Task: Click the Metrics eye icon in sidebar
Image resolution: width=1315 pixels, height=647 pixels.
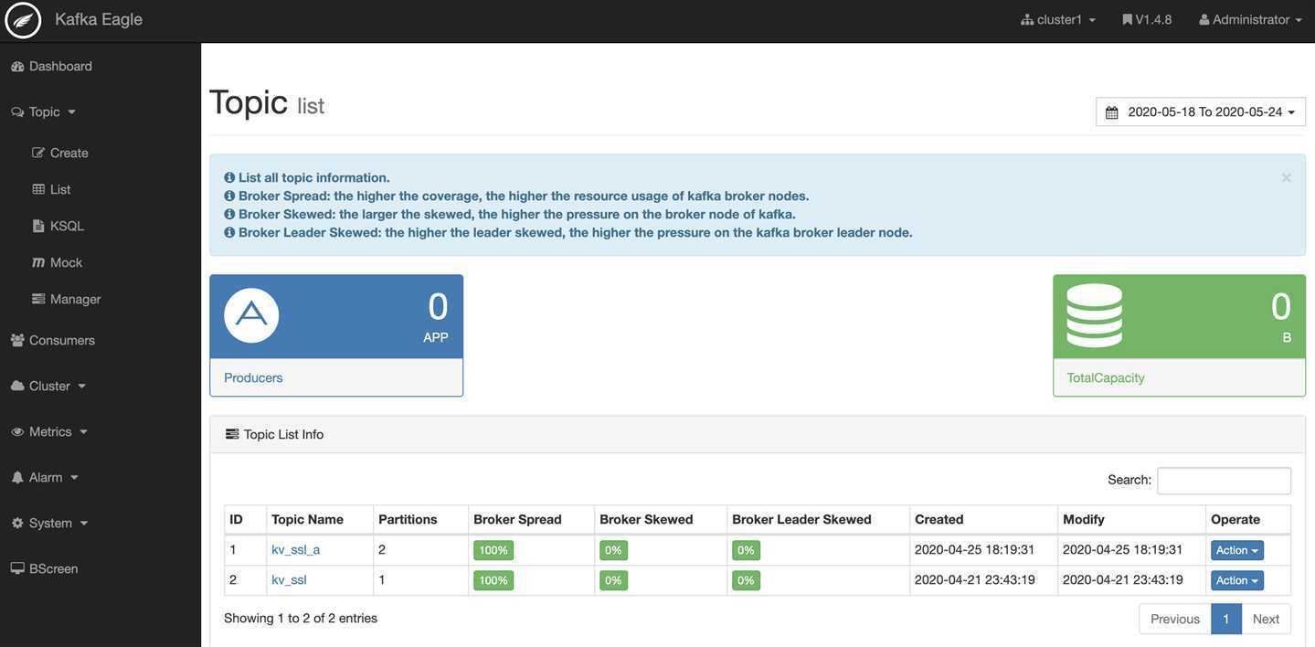Action: [17, 431]
